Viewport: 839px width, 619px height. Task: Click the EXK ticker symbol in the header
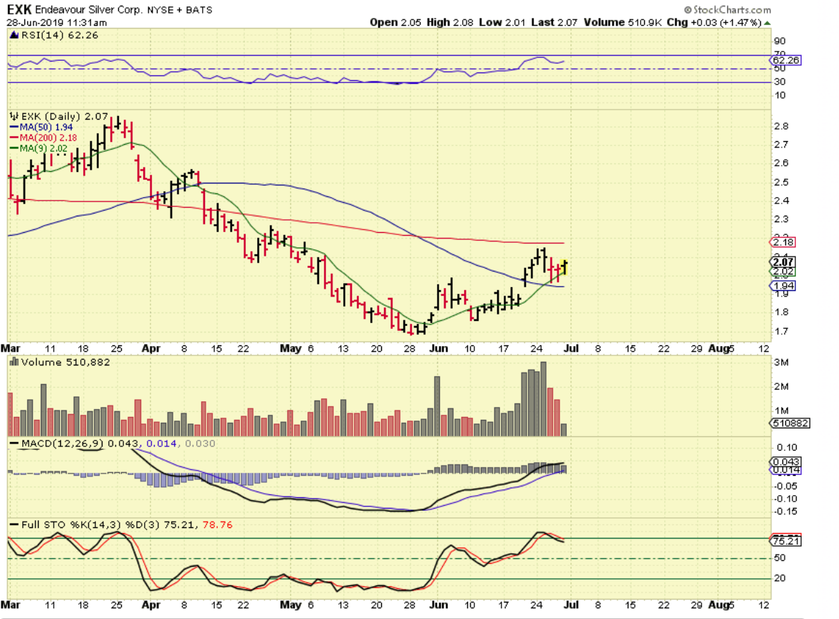click(19, 9)
